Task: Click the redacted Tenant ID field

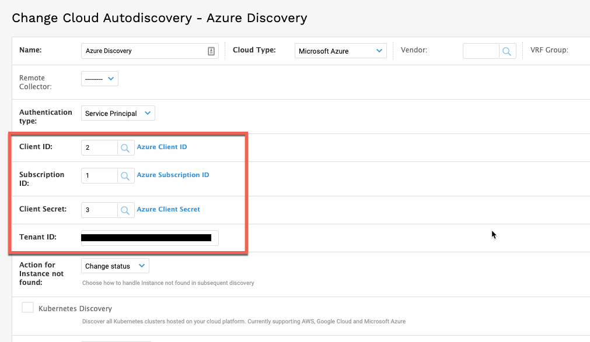Action: 150,238
